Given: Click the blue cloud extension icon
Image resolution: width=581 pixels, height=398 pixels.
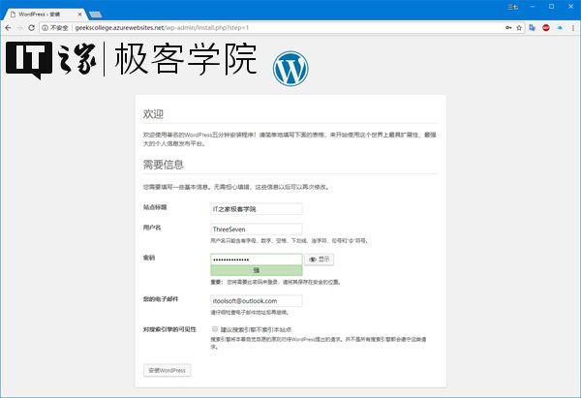Looking at the screenshot, I should pyautogui.click(x=560, y=28).
